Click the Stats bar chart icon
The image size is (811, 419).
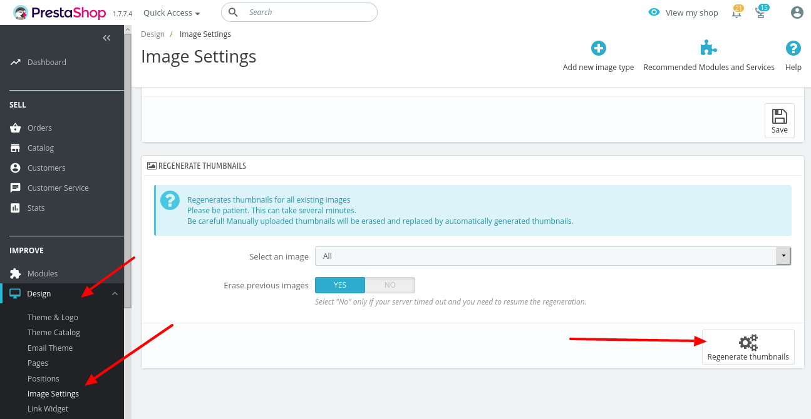pos(16,208)
